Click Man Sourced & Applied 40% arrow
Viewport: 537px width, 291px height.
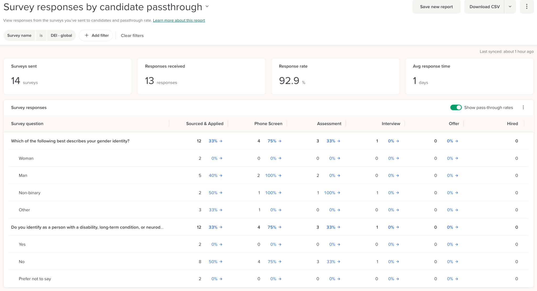tap(221, 176)
